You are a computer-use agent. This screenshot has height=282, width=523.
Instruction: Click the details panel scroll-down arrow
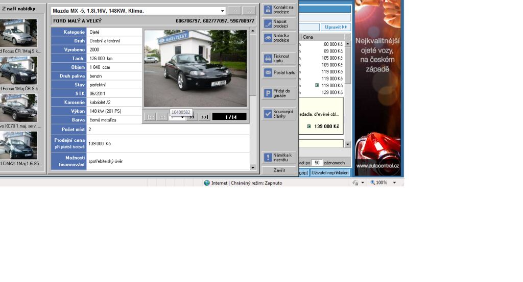252,167
